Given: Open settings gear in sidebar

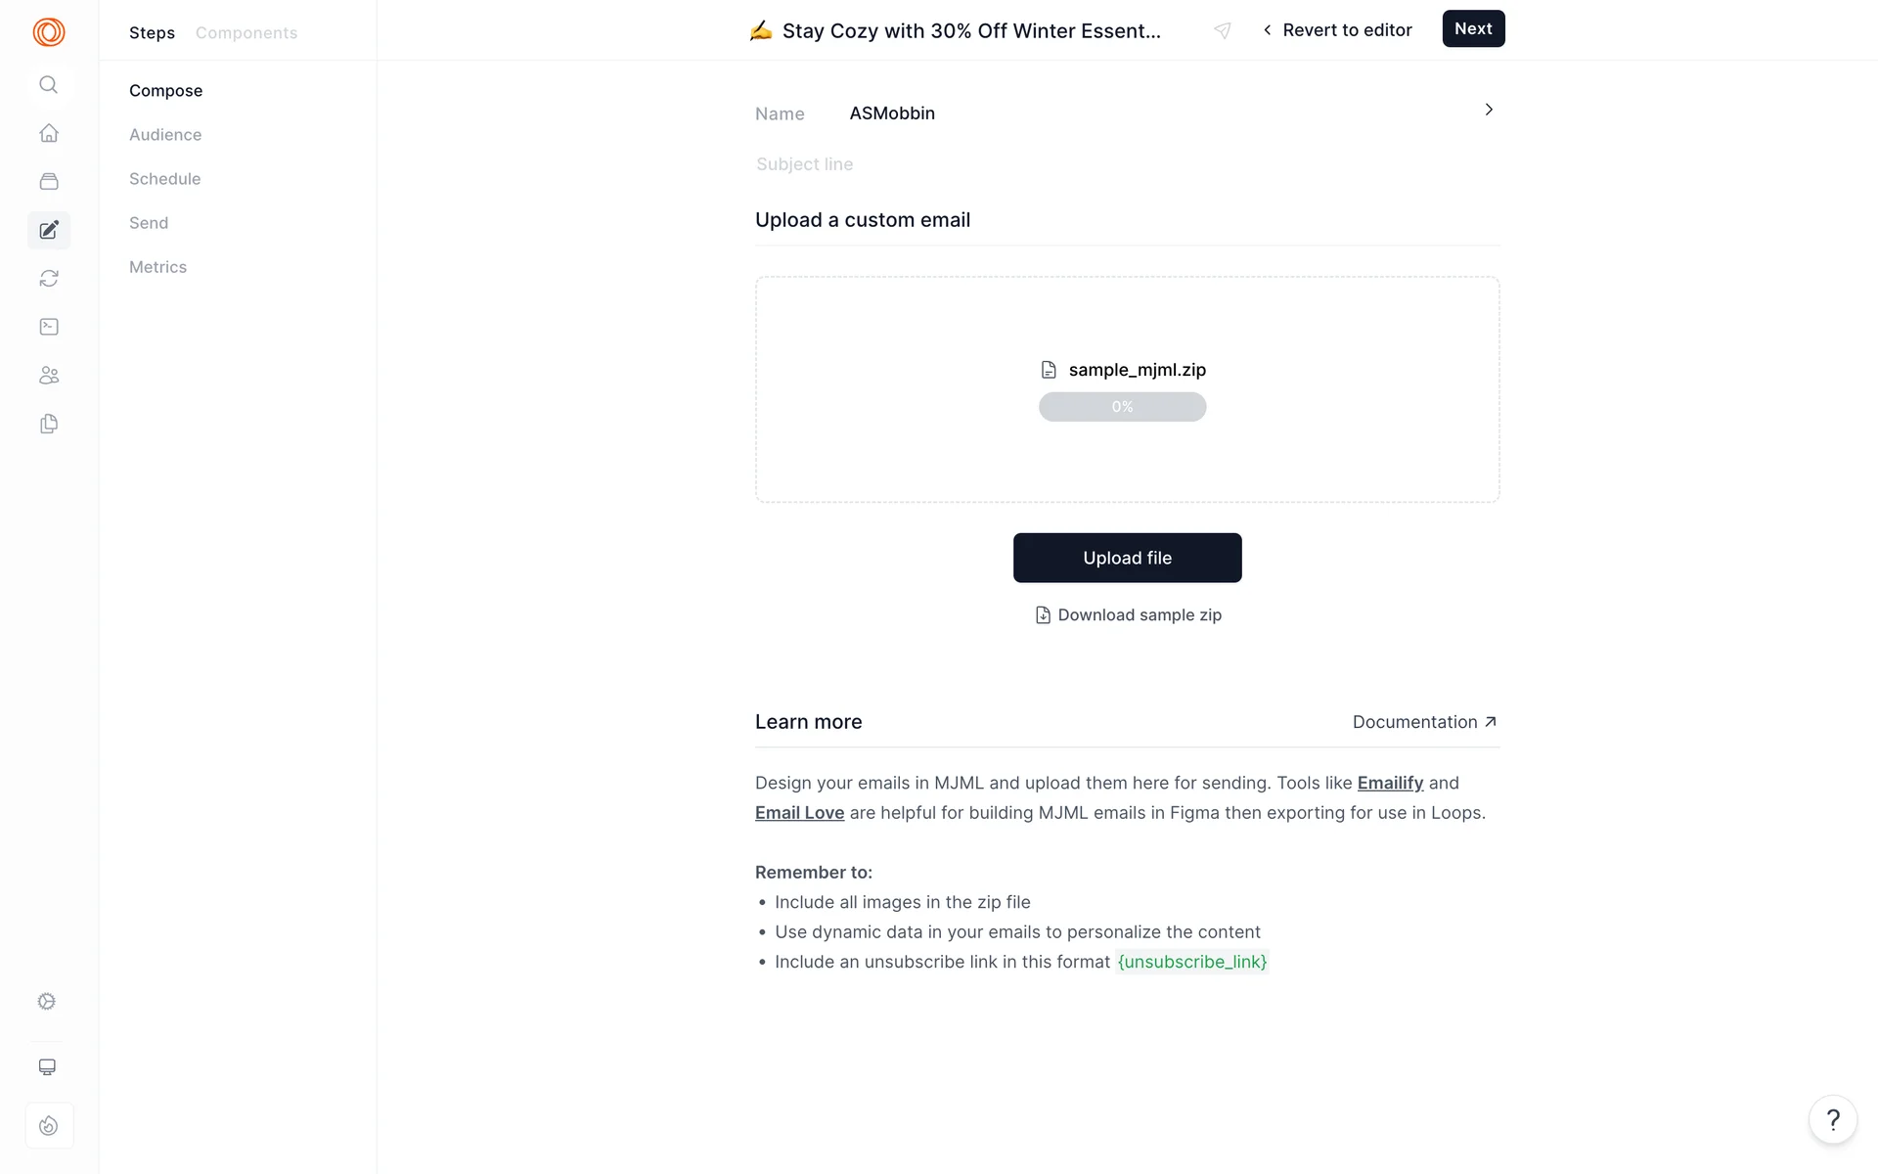Looking at the screenshot, I should [47, 1001].
